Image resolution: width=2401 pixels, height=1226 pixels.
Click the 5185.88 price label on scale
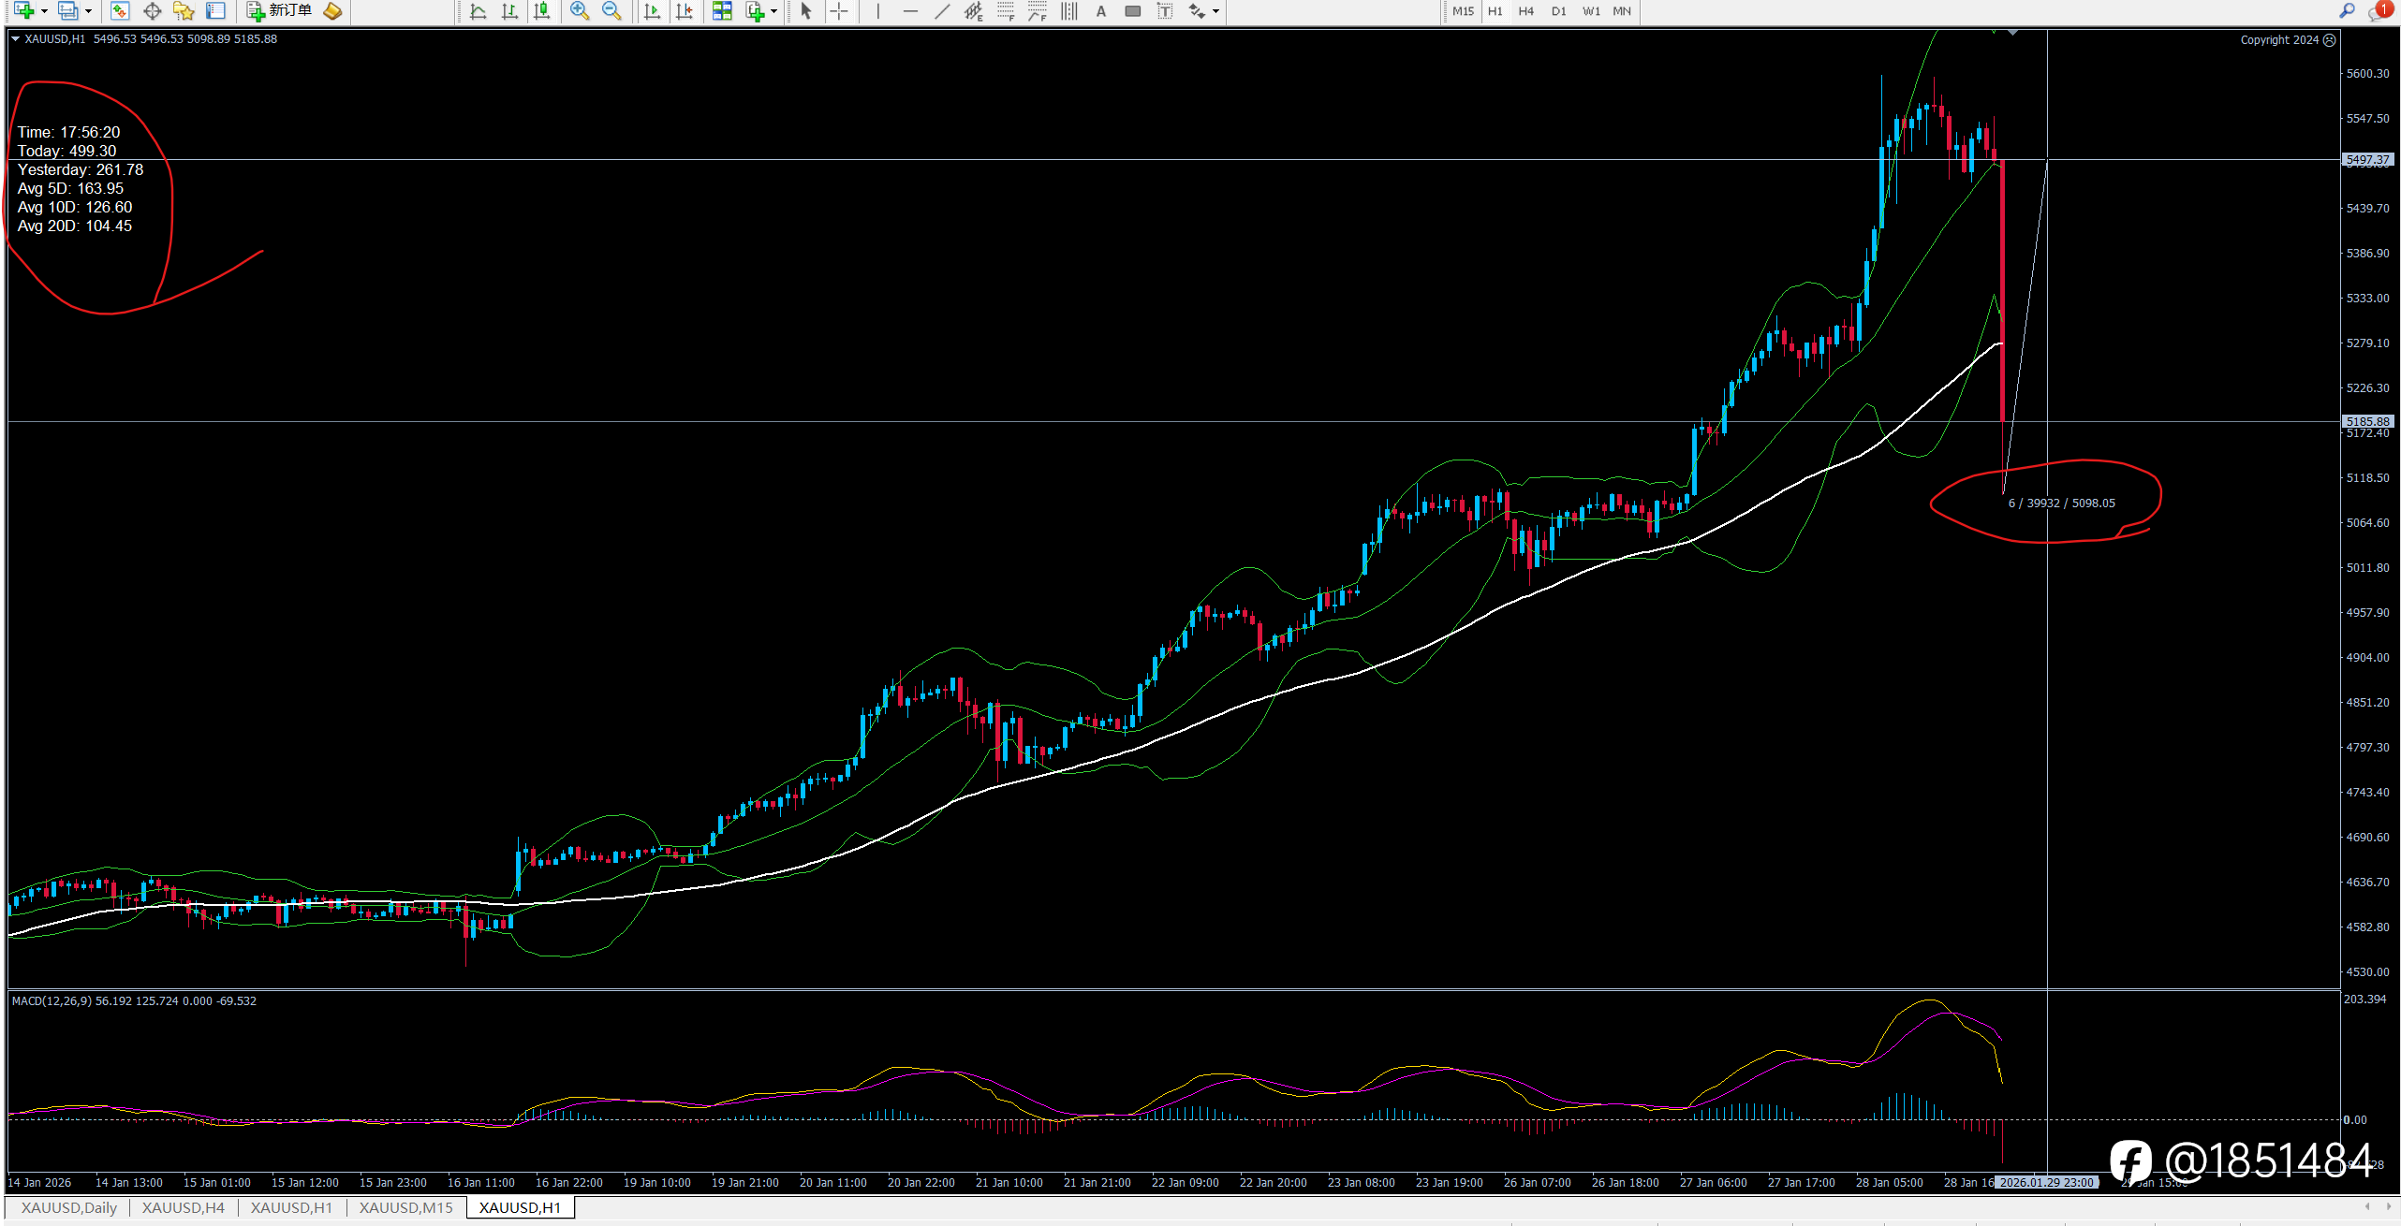point(2367,421)
